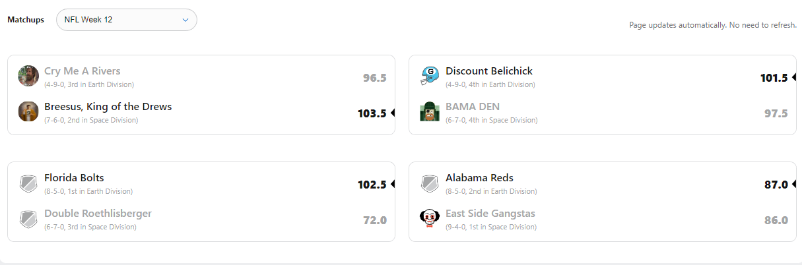802x265 pixels.
Task: Click East Side Gangstas clown logo
Action: click(x=430, y=218)
